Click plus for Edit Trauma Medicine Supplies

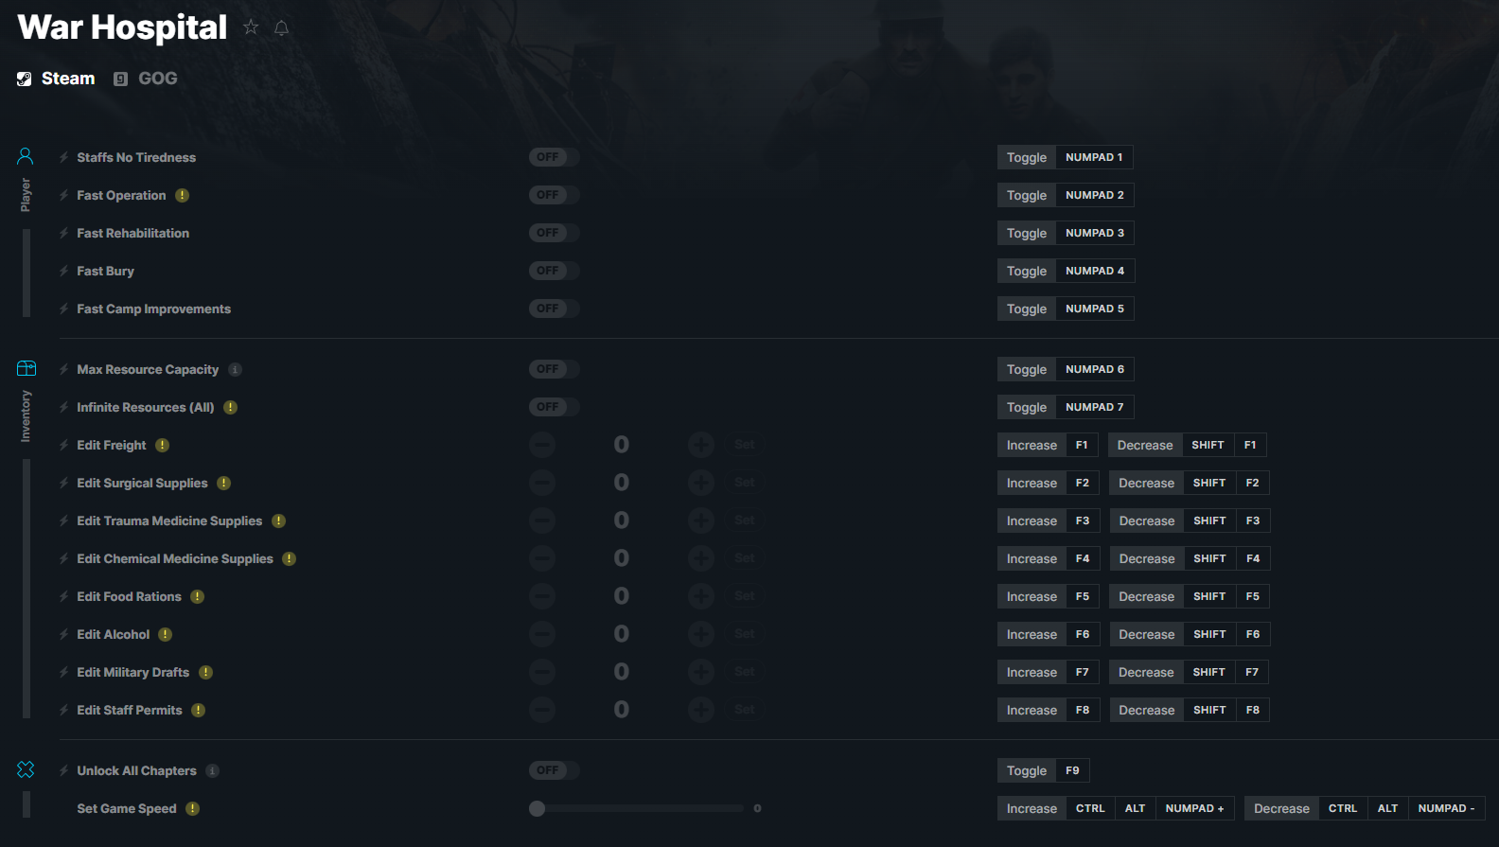701,521
